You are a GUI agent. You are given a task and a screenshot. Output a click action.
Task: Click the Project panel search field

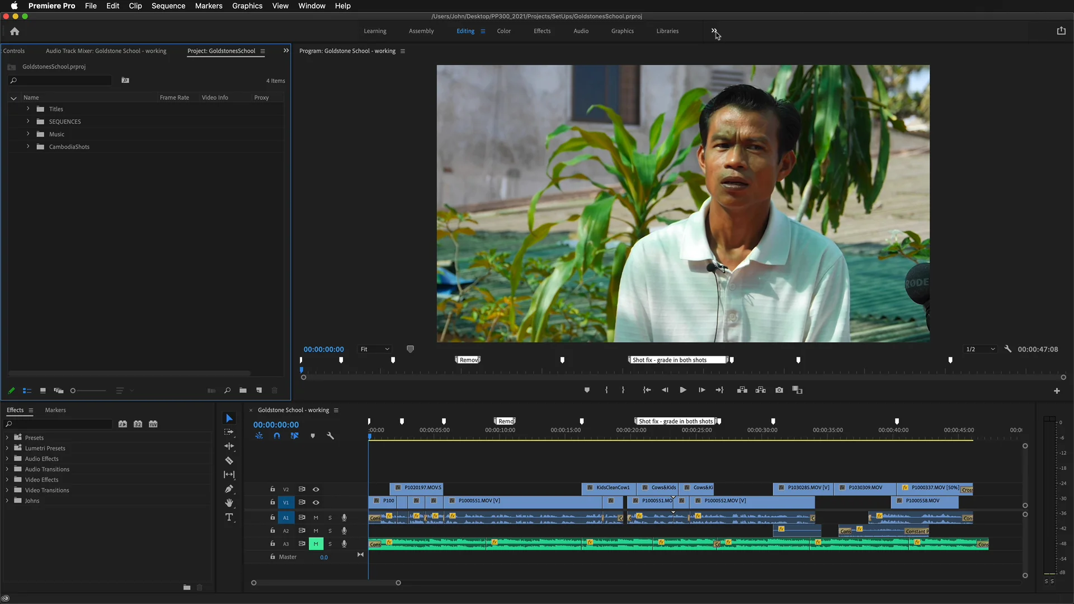point(60,81)
